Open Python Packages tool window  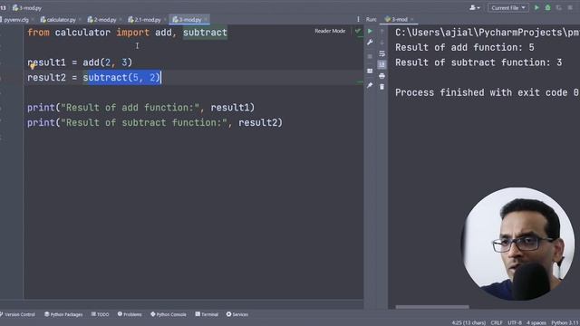(x=63, y=314)
